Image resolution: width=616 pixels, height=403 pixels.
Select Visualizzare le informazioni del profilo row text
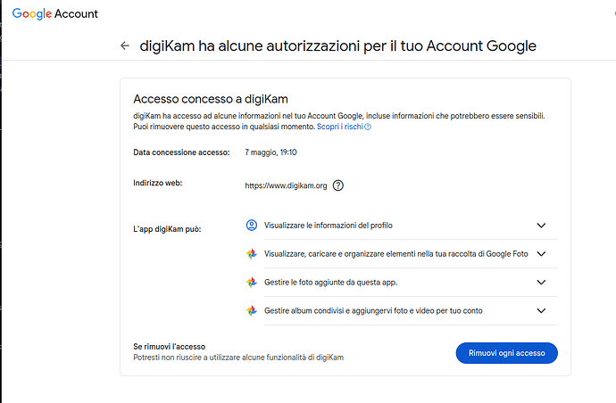(328, 226)
